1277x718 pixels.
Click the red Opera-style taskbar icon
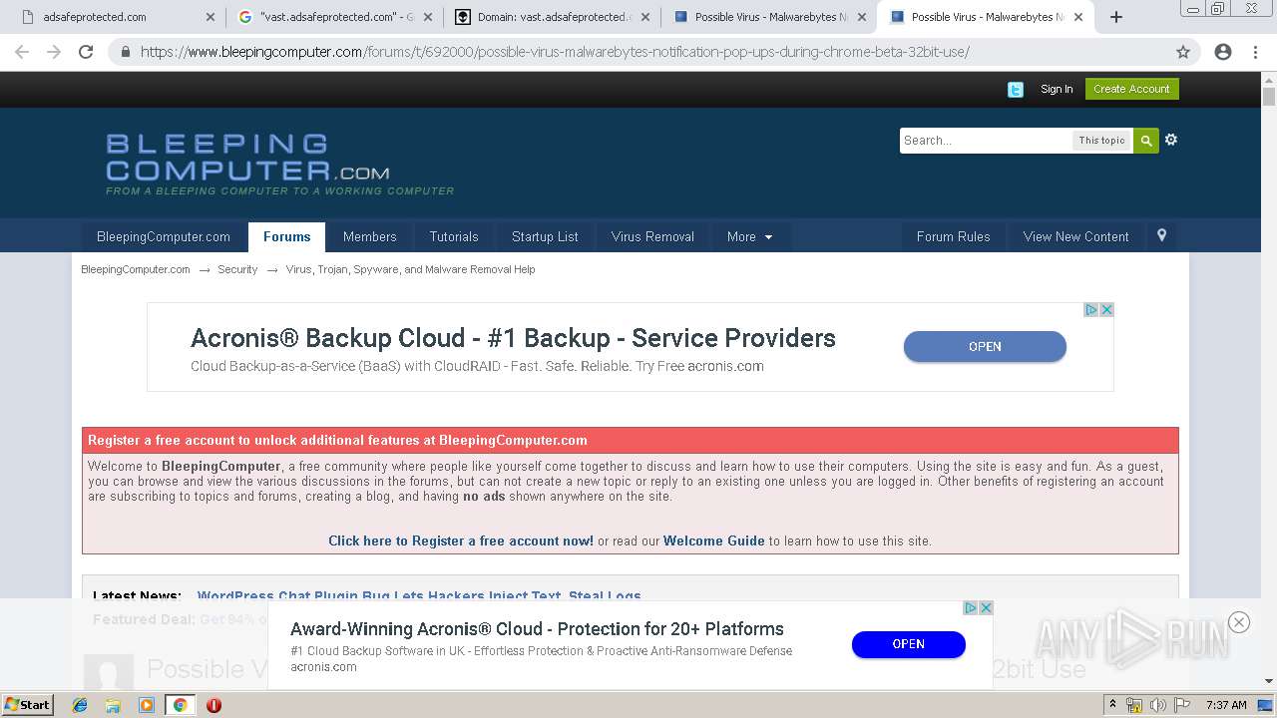213,705
